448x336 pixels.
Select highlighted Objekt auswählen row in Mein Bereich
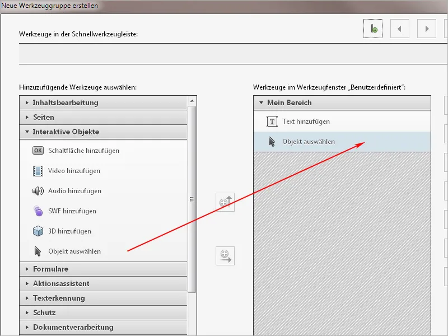342,142
